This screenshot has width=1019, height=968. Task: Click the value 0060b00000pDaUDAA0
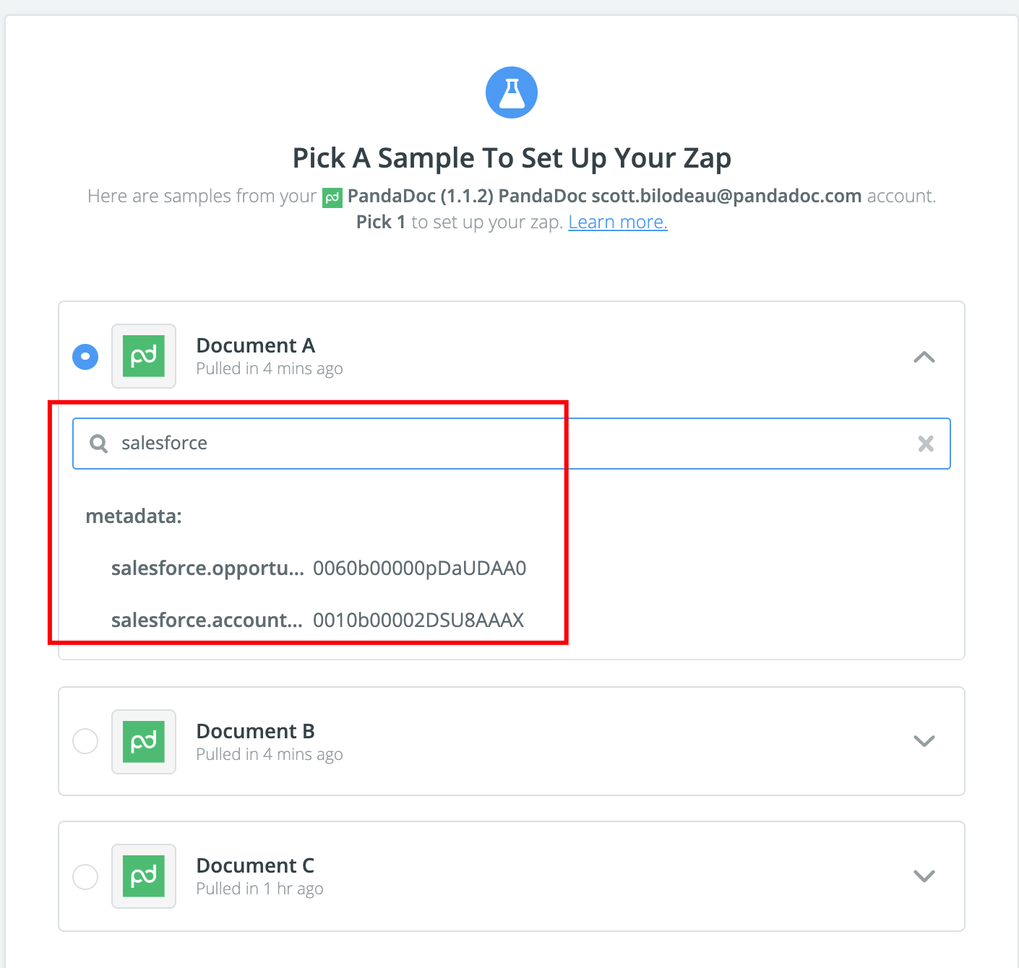[x=419, y=569]
